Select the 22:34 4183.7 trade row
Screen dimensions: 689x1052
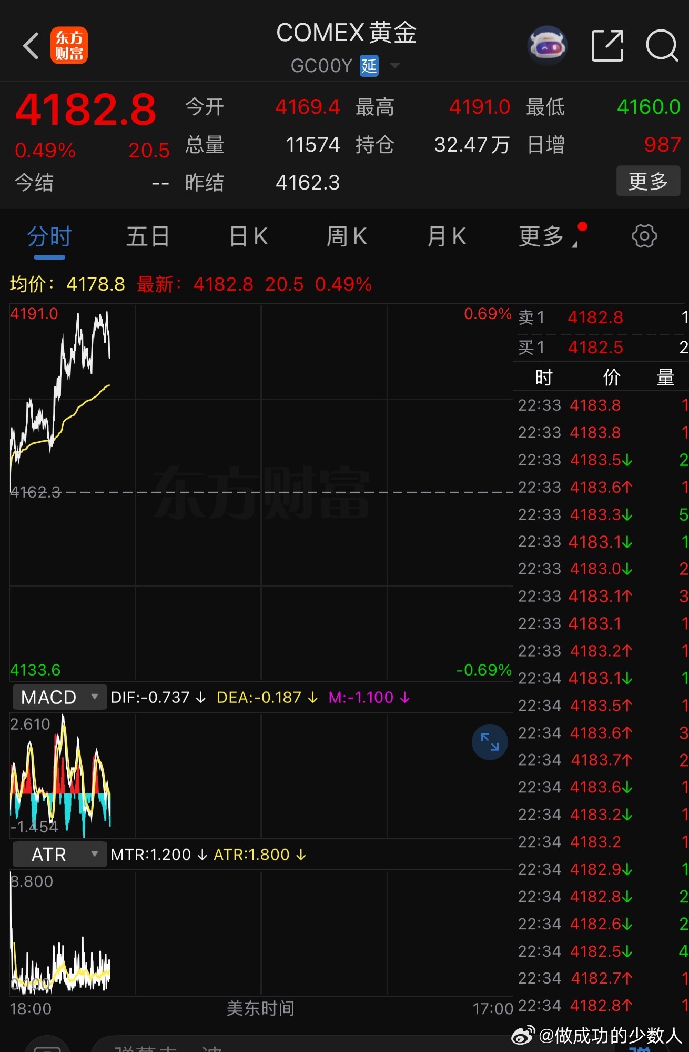601,760
